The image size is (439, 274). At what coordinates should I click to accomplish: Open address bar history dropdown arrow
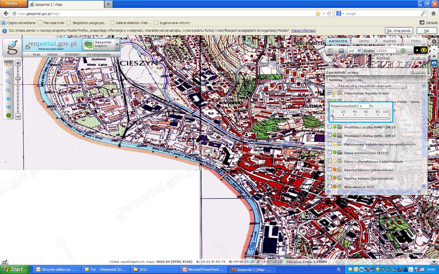point(323,13)
